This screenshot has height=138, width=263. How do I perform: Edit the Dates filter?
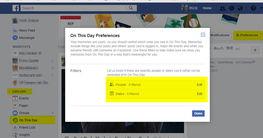click(x=199, y=94)
